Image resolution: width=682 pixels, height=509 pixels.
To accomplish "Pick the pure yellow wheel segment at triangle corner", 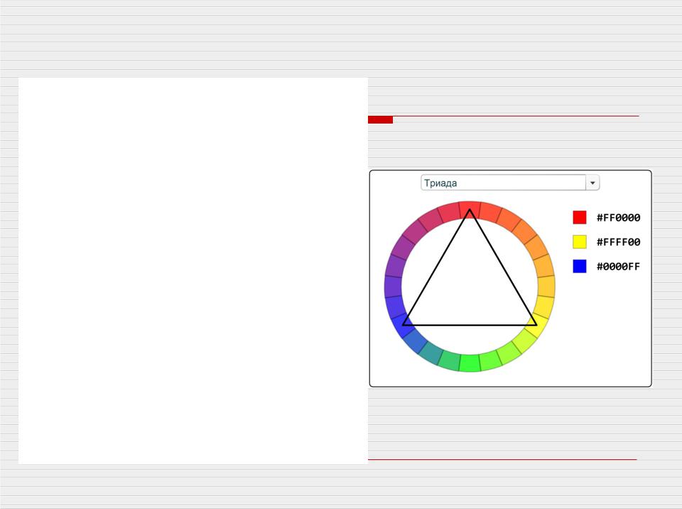I will click(x=537, y=325).
